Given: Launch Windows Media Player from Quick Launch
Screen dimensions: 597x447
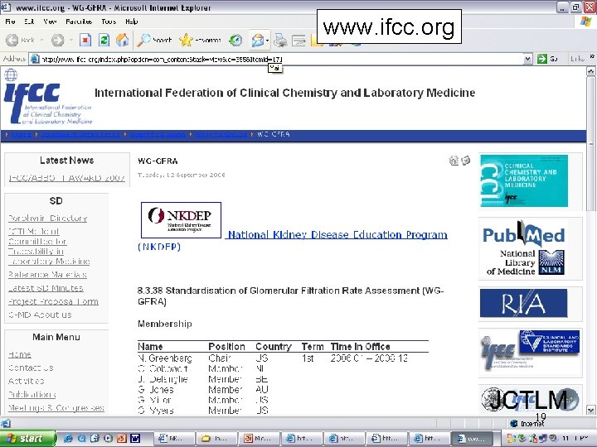Looking at the screenshot, I should 108,439.
